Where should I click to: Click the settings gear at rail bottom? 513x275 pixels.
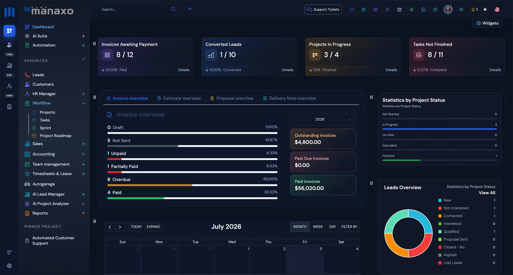[9, 266]
